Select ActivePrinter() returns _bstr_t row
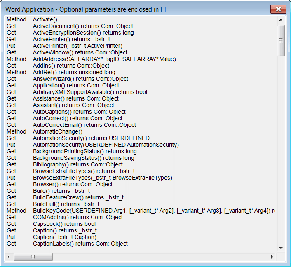The height and width of the screenshot is (267, 291). 141,39
